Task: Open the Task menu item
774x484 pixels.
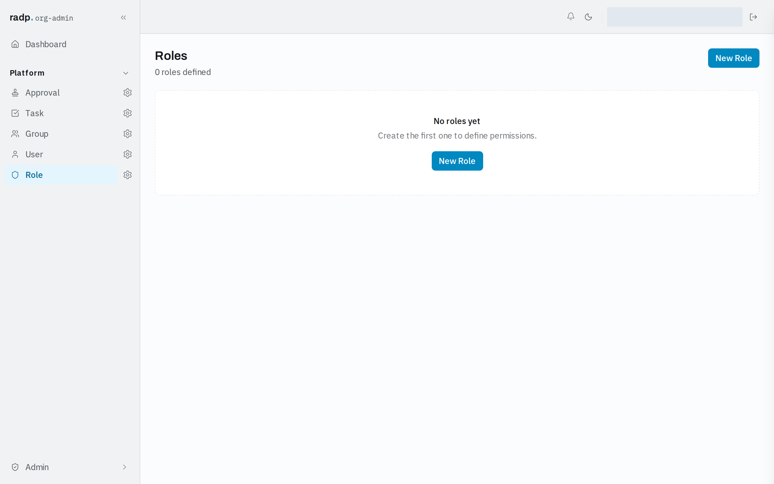Action: coord(61,113)
